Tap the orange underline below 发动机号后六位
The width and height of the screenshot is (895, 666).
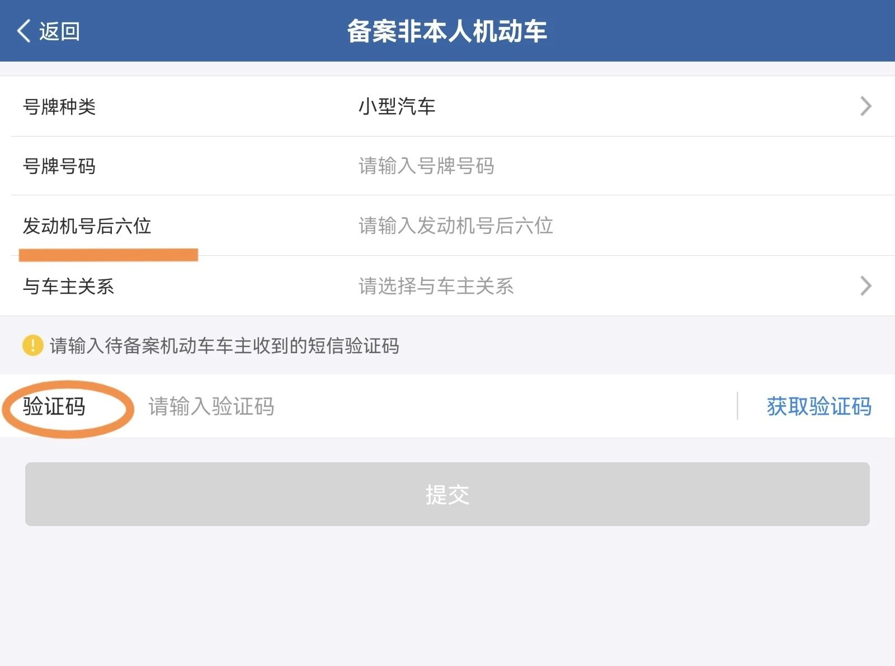[x=109, y=255]
